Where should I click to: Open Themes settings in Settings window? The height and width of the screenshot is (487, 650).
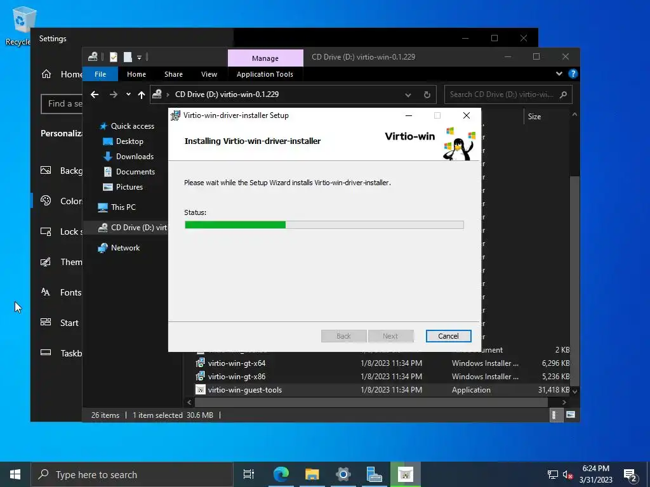pos(62,262)
